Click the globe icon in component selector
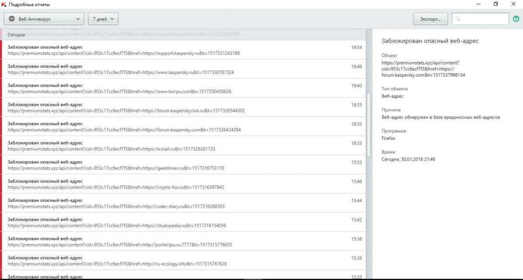The width and height of the screenshot is (523, 280). [12, 19]
